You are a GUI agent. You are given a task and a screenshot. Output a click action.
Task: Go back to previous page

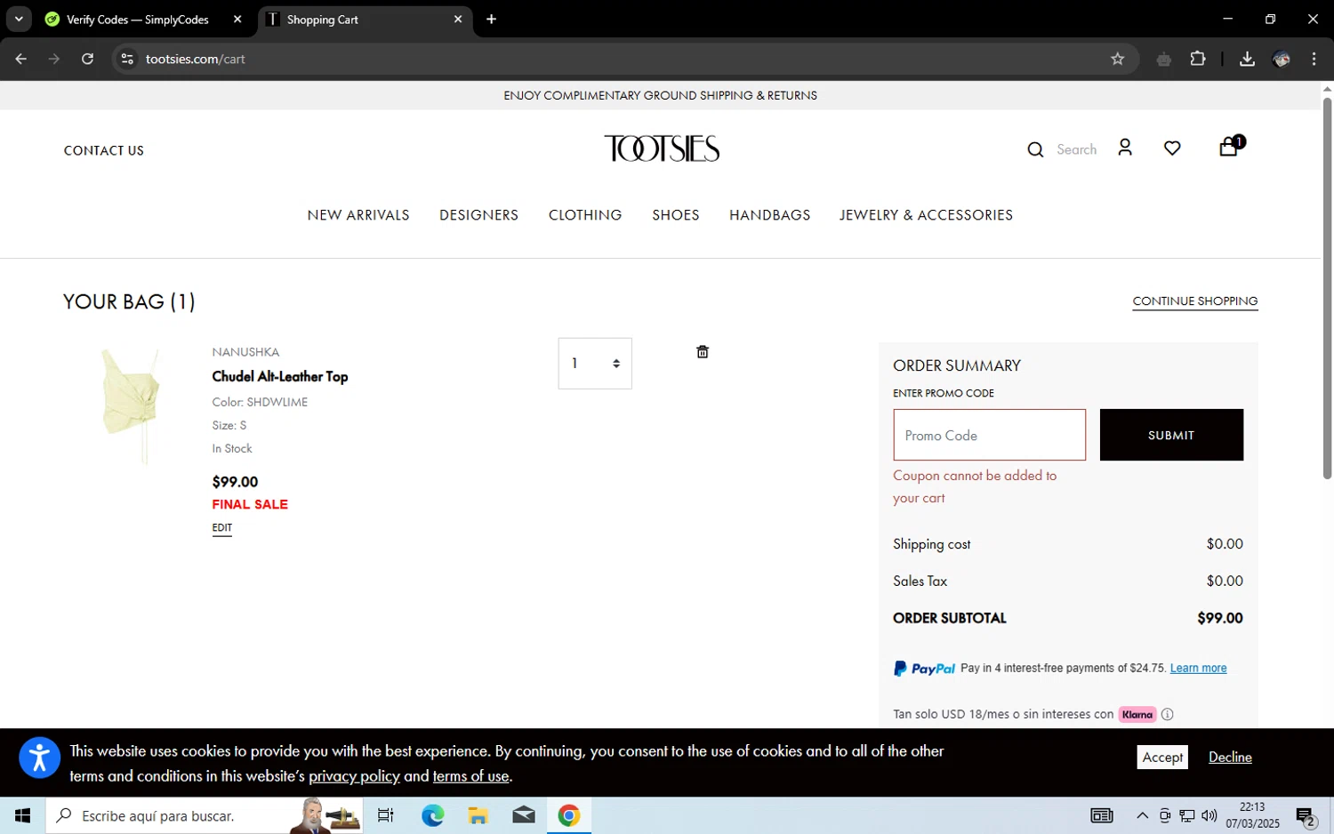click(20, 59)
